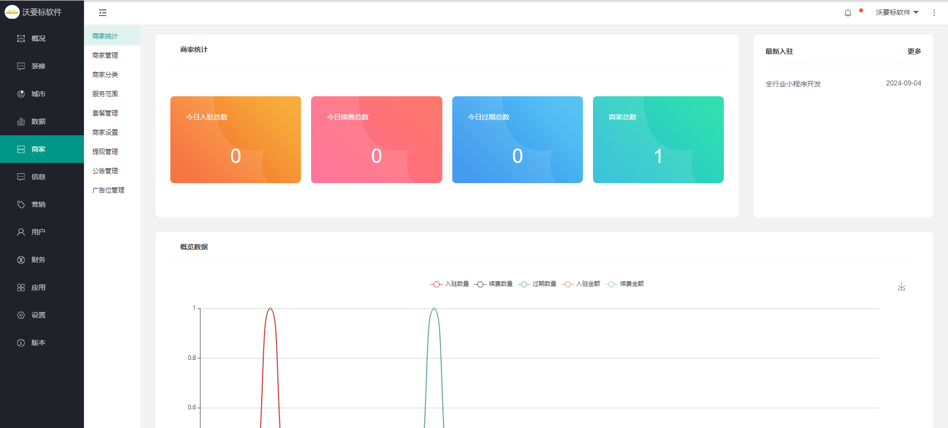Click the 财务 yen-coin sidebar icon

click(x=21, y=260)
